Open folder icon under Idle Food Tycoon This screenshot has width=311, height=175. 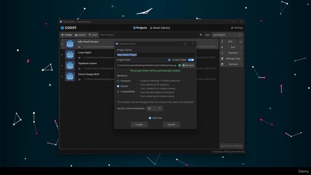79,47
